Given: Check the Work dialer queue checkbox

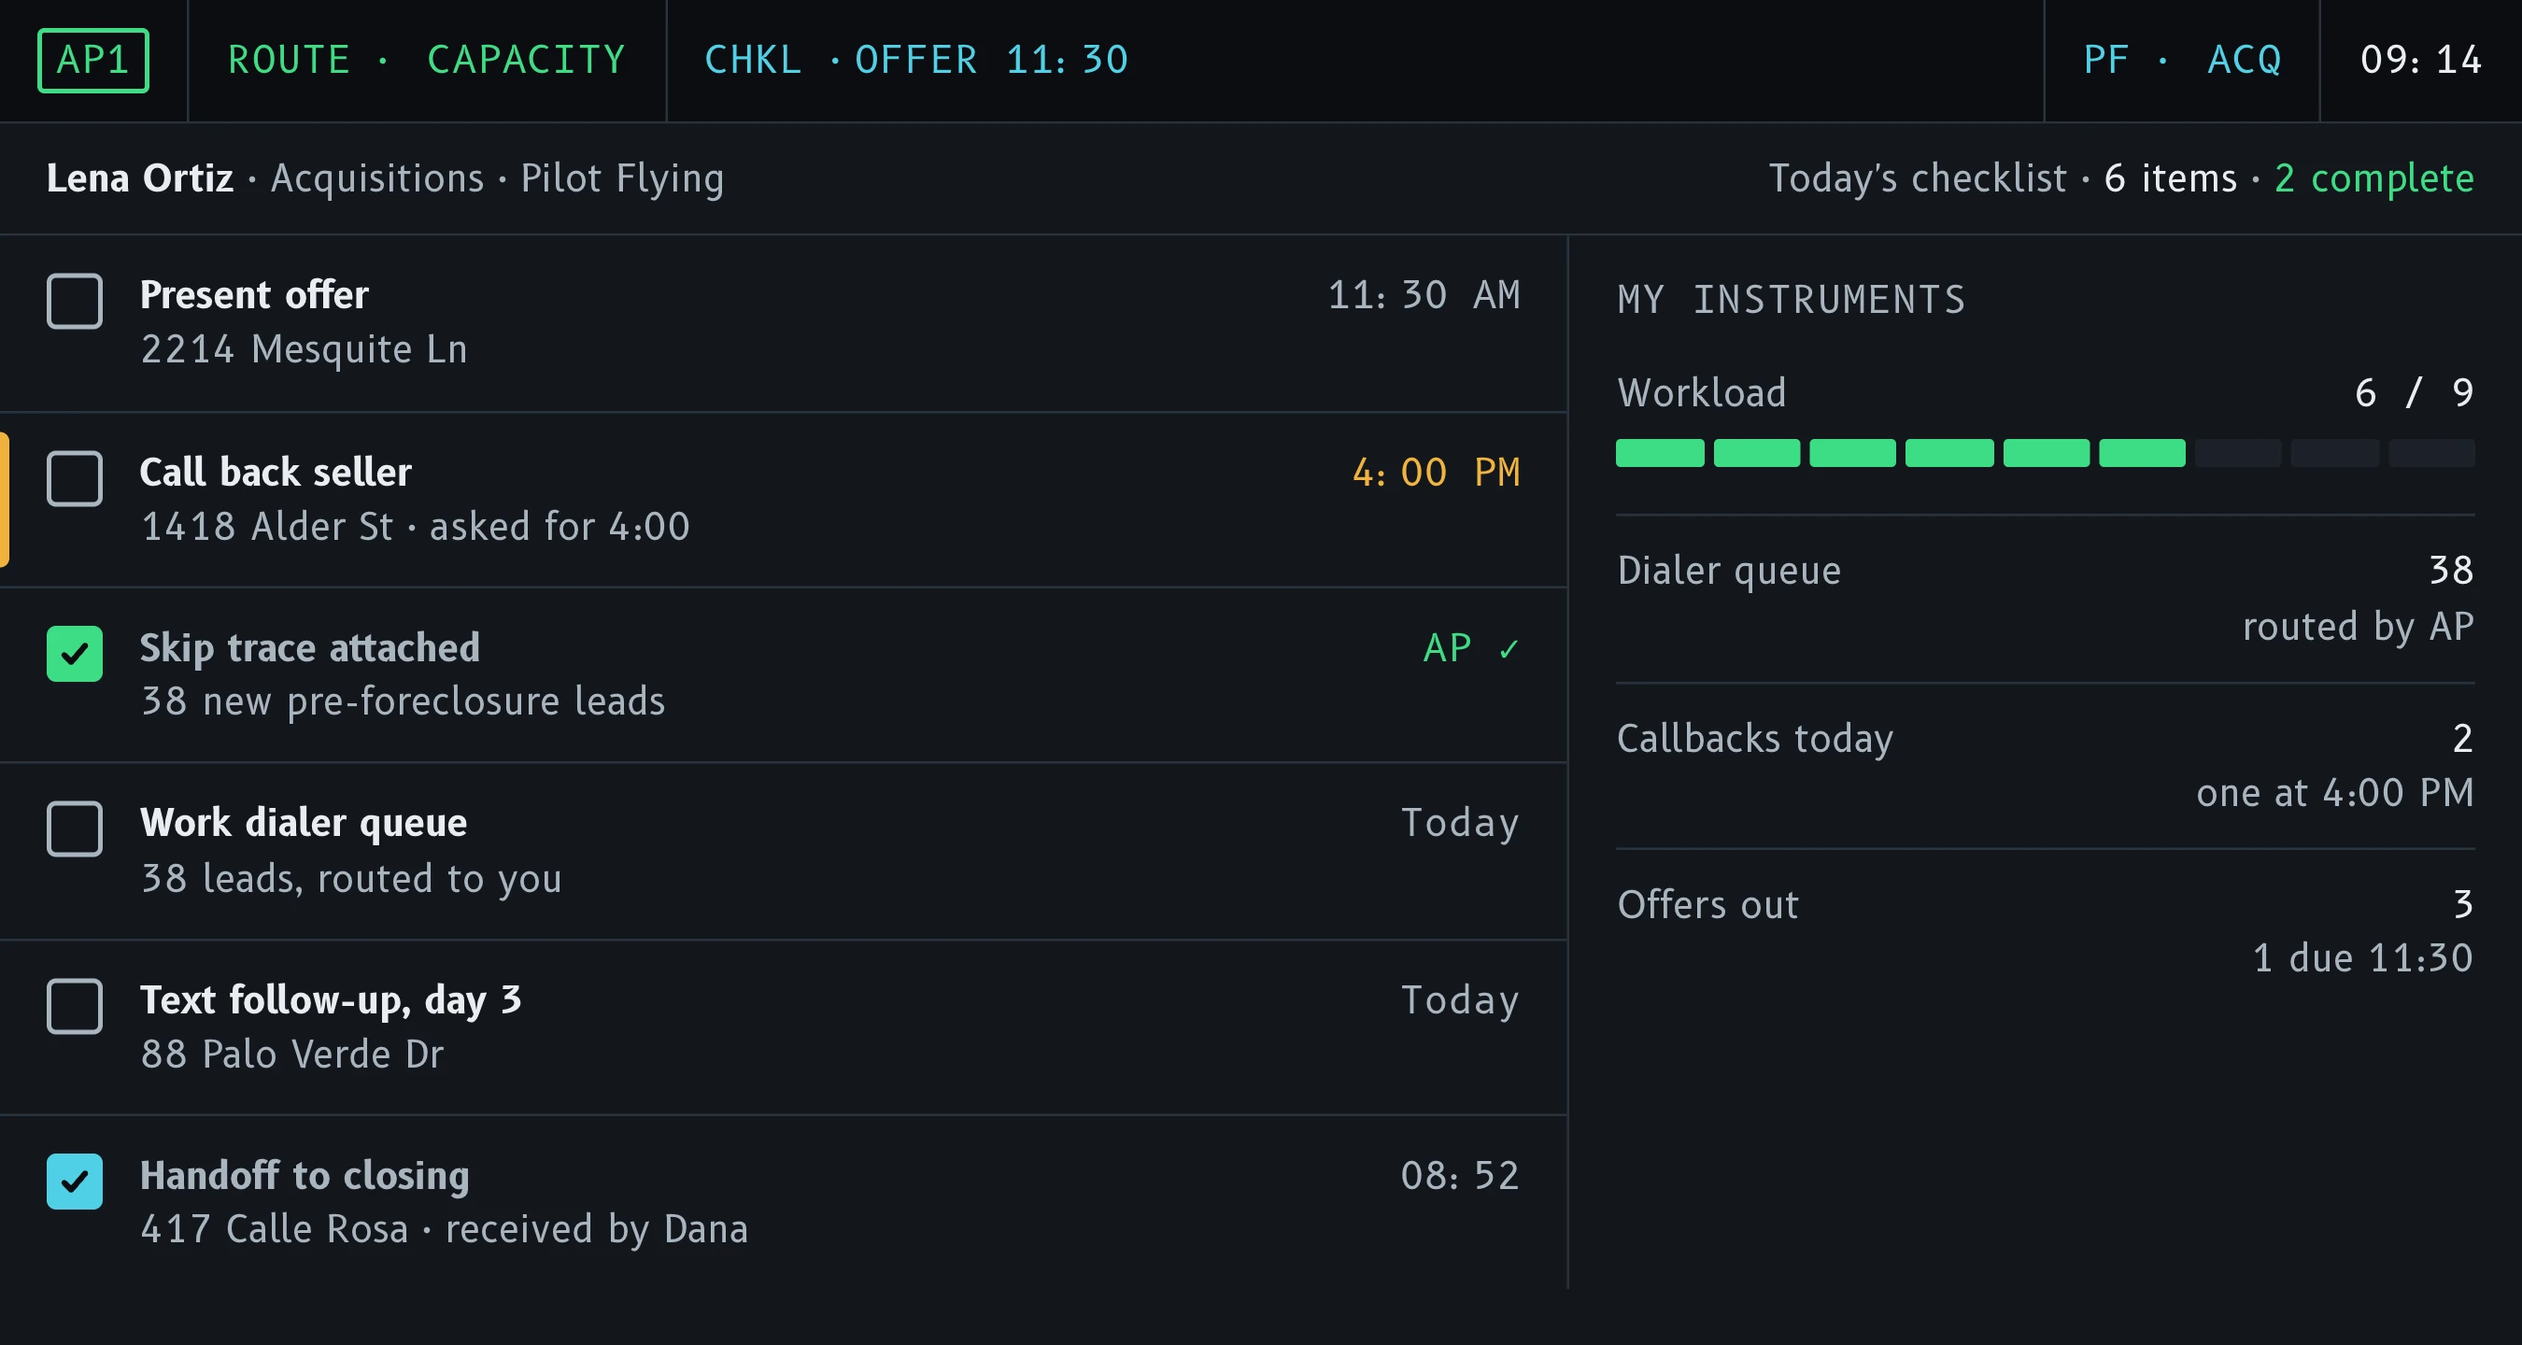Looking at the screenshot, I should tap(75, 828).
